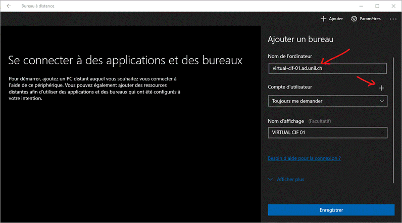Click the plus icon next to Ajouter

pos(323,19)
